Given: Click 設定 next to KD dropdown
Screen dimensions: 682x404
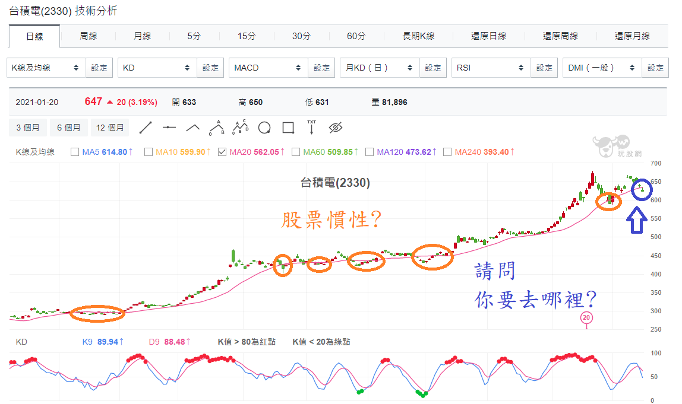Looking at the screenshot, I should (210, 68).
